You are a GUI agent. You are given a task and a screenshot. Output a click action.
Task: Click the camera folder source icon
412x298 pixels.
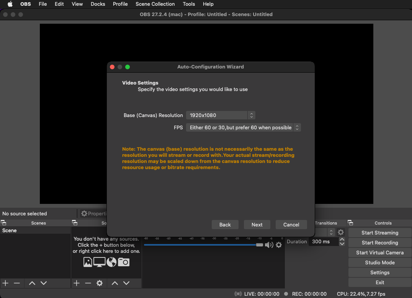(x=124, y=262)
